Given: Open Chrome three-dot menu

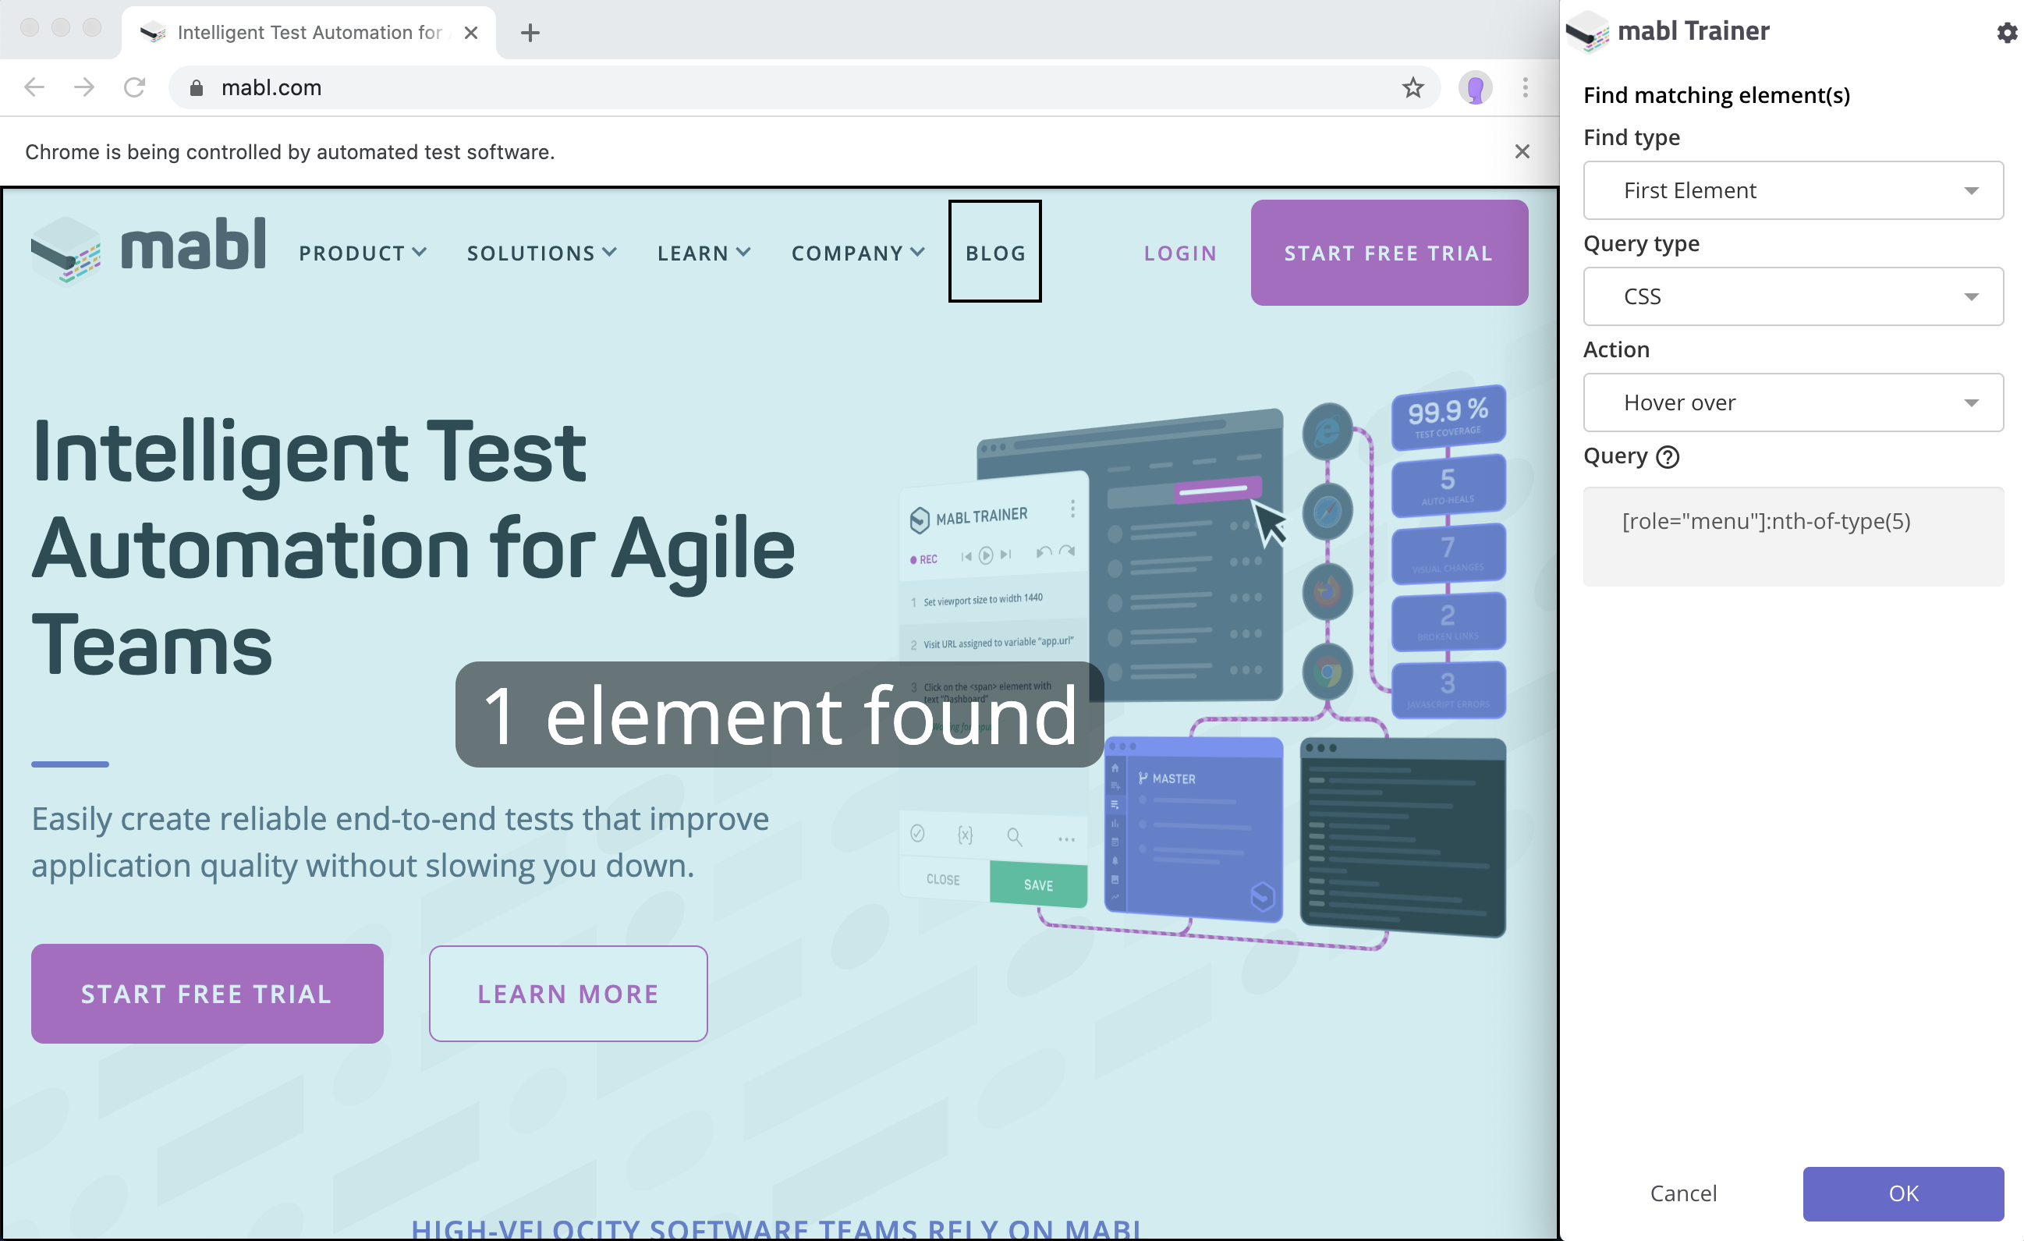Looking at the screenshot, I should click(x=1525, y=88).
